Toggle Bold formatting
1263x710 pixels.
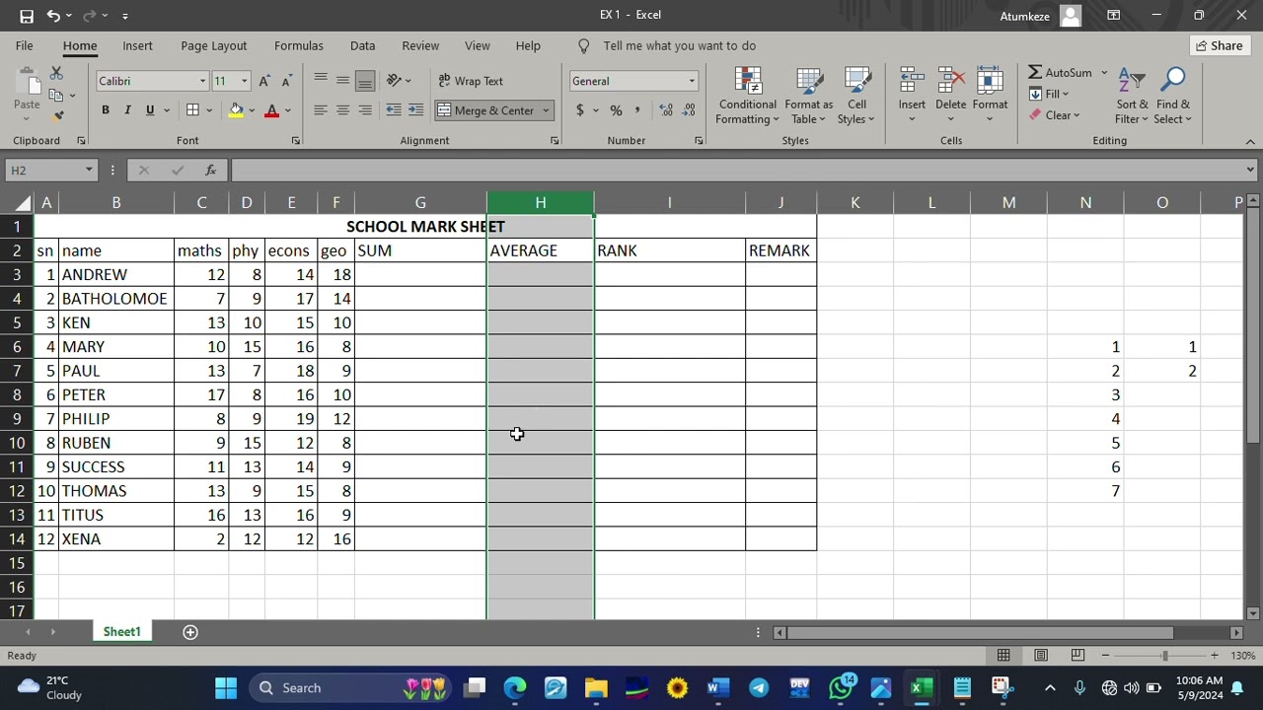coord(106,110)
